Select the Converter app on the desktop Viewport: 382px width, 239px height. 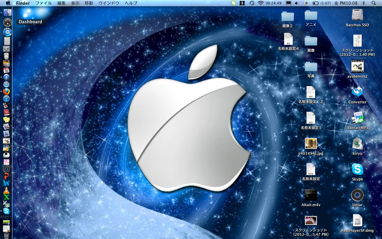pos(357,92)
